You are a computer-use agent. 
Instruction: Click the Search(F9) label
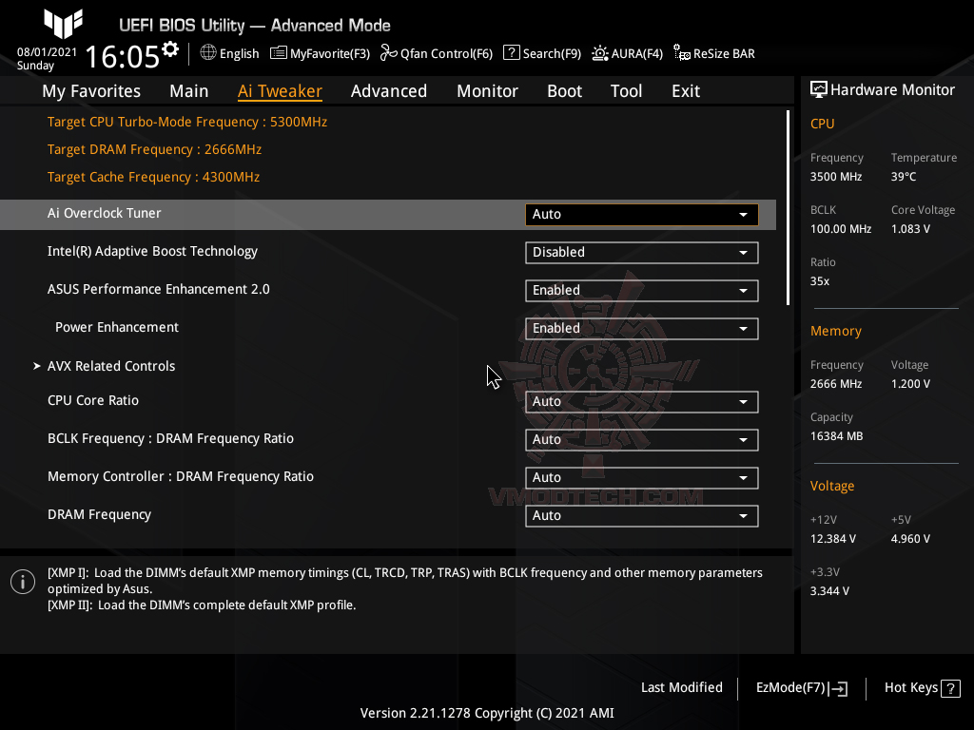click(552, 54)
